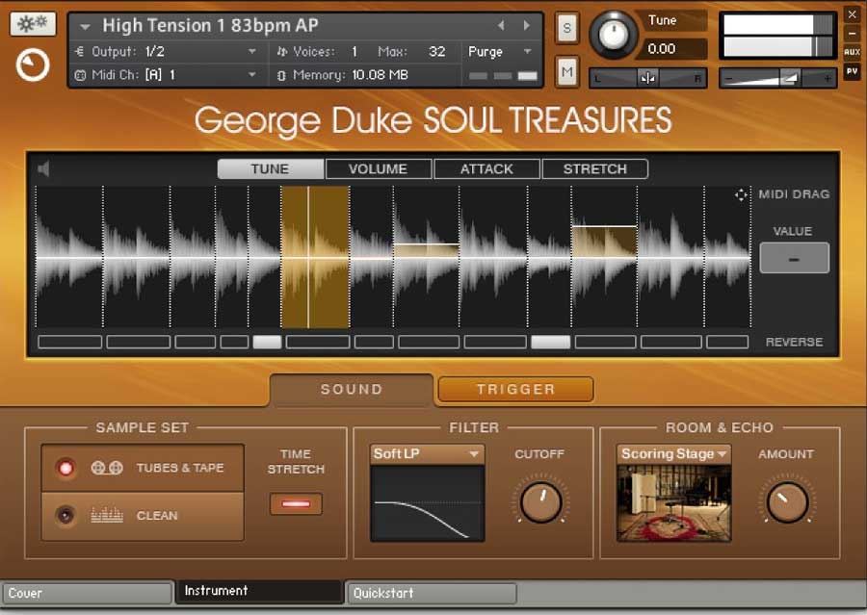This screenshot has width=867, height=615.
Task: Toggle reverse for the first slice
Action: [x=69, y=342]
